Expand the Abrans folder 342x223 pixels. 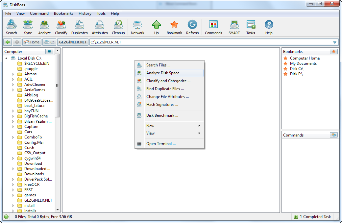[13, 74]
